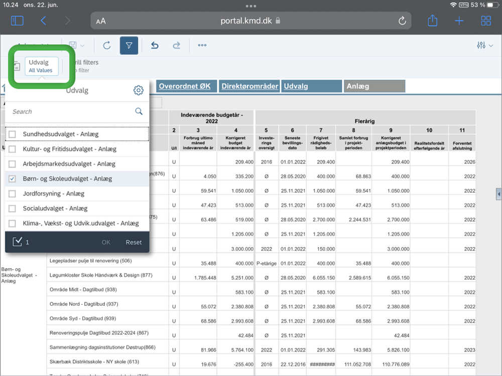Click the Search field in Udvalg popup
This screenshot has width=502, height=376.
pos(70,111)
